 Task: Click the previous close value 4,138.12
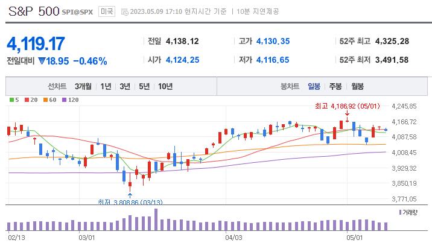(182, 42)
